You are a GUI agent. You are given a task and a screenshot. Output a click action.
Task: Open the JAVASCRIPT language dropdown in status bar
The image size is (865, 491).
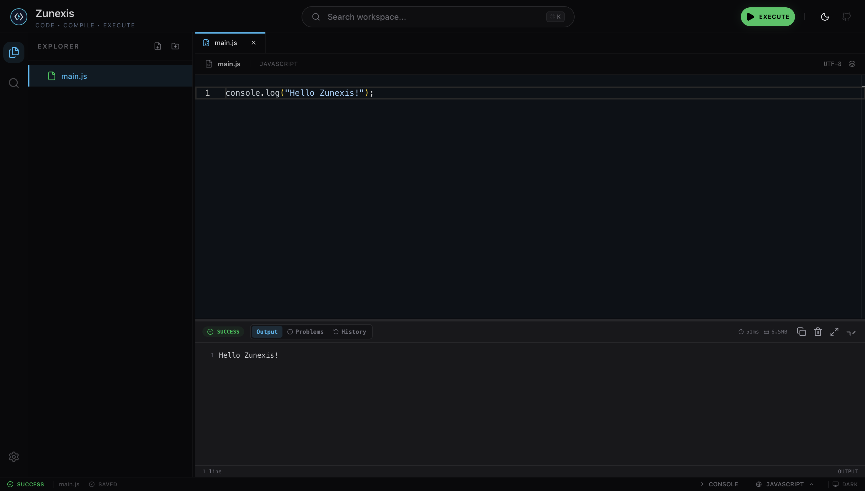coord(785,484)
